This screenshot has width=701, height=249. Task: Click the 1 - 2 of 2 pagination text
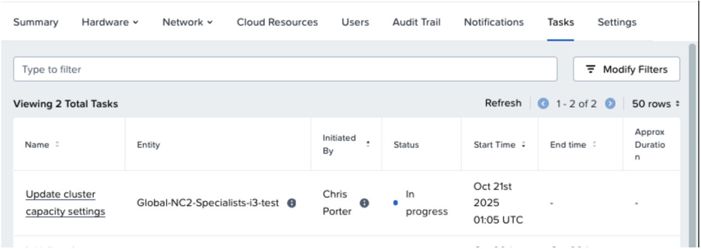pyautogui.click(x=577, y=103)
